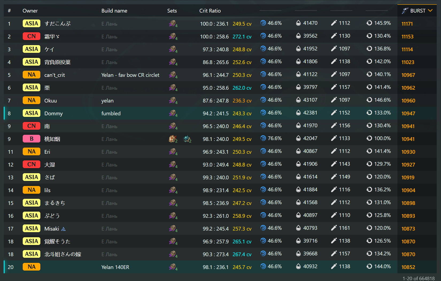Open the Okuu owner profile

coord(51,101)
